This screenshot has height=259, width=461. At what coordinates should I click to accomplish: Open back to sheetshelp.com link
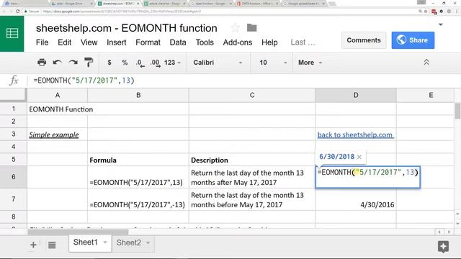point(355,135)
